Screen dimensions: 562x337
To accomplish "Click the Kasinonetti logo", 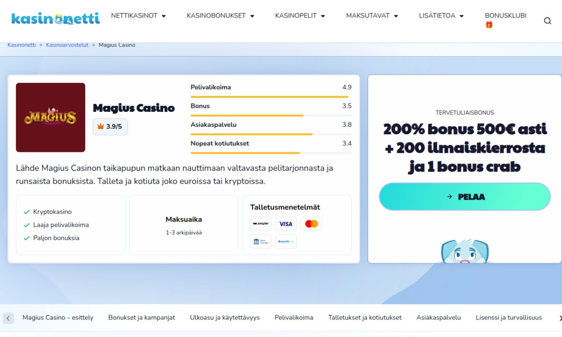I will tap(56, 18).
